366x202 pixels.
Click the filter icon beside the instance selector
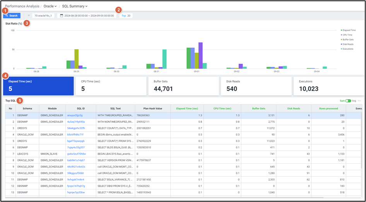[29, 16]
